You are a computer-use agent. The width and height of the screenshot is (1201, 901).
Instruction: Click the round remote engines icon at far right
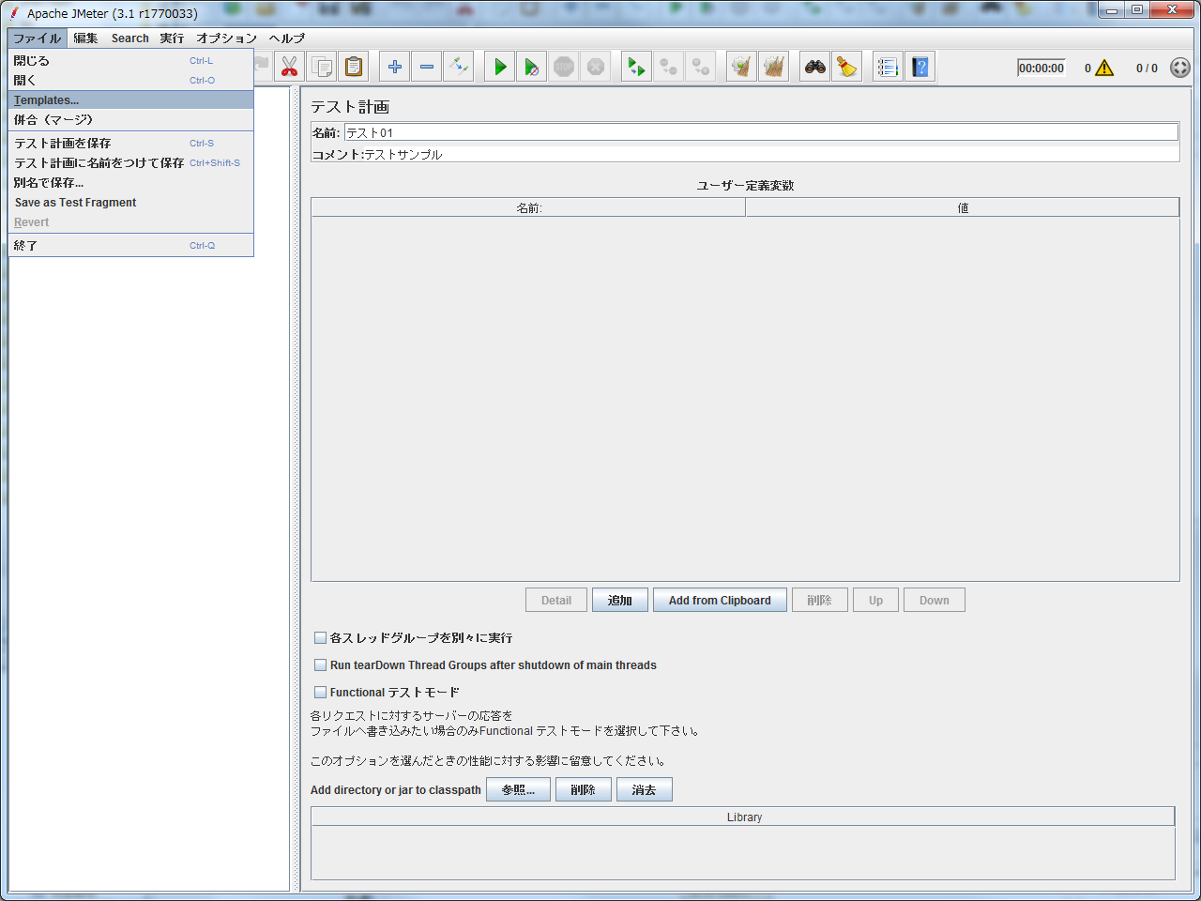(1180, 68)
